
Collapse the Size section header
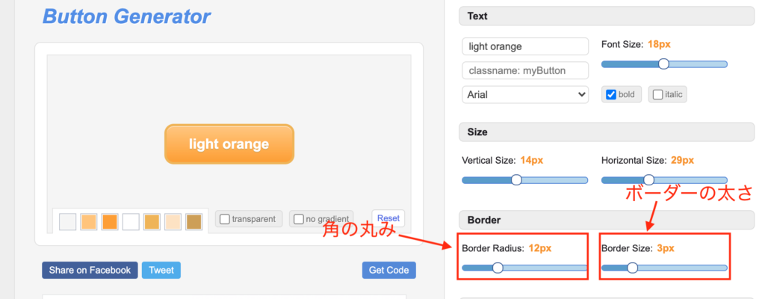tap(607, 132)
